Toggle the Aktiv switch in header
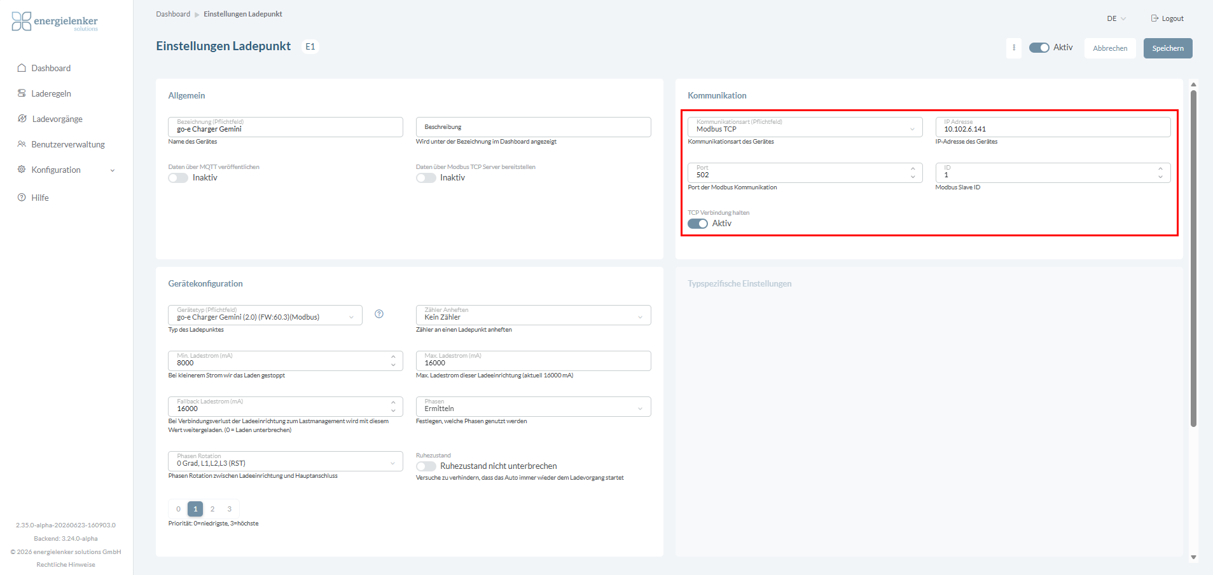This screenshot has height=575, width=1213. [1039, 48]
